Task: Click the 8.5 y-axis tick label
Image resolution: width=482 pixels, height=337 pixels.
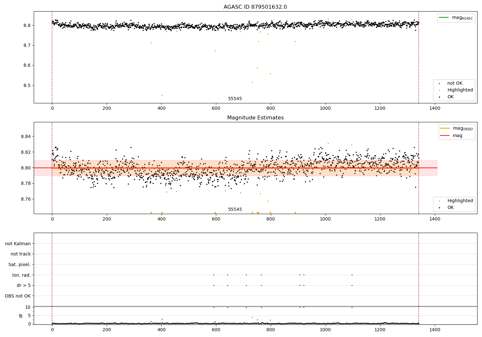Action: tap(27, 86)
